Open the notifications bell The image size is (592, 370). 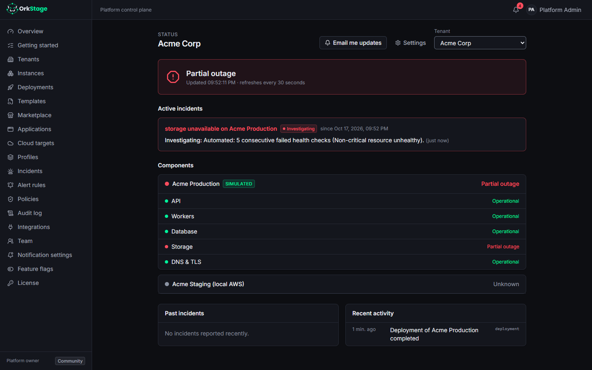coord(516,9)
